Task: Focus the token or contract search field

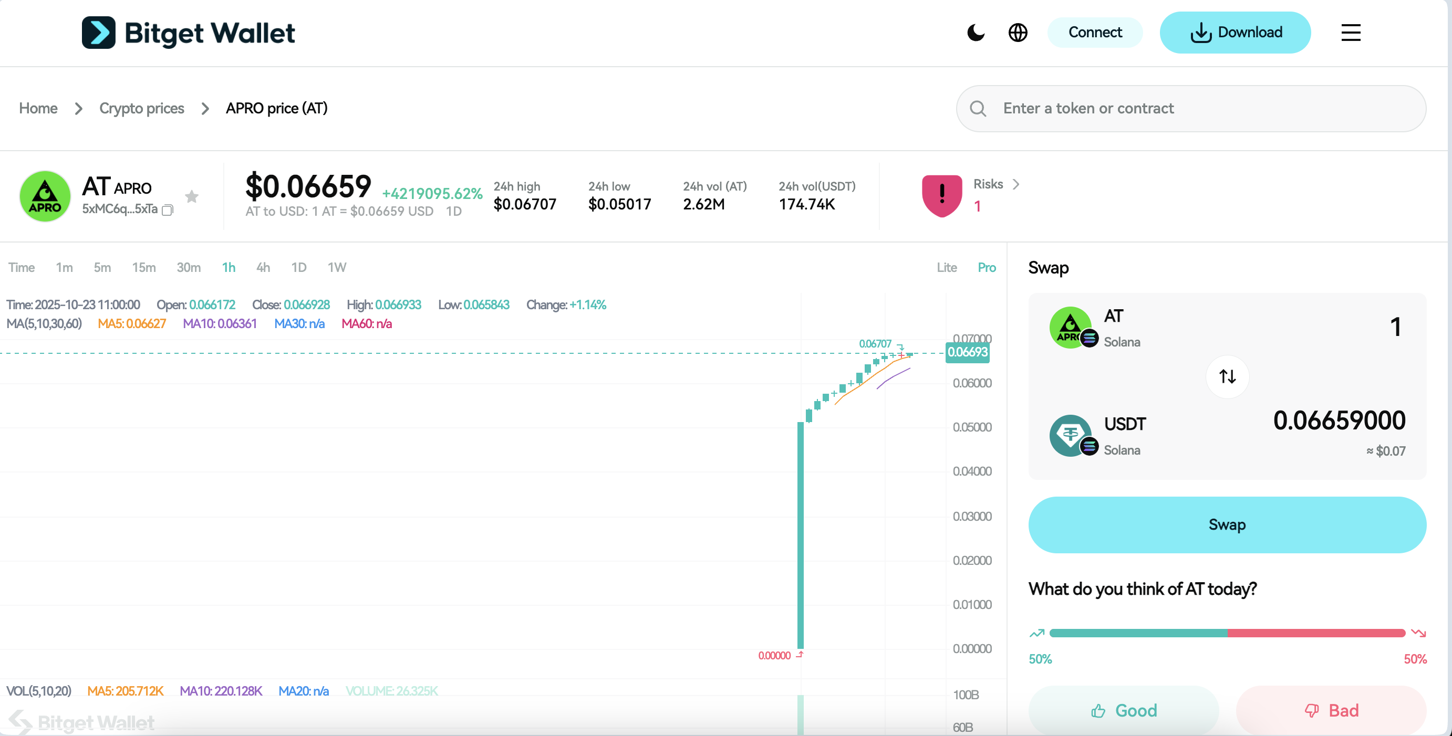Action: (x=1190, y=109)
